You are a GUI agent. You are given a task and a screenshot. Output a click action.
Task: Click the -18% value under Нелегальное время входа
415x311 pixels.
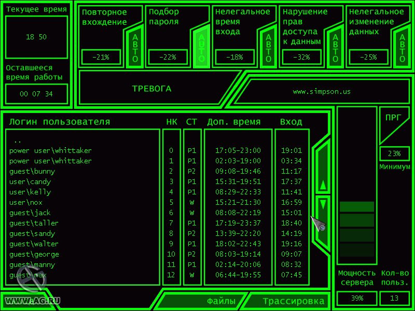click(x=235, y=57)
